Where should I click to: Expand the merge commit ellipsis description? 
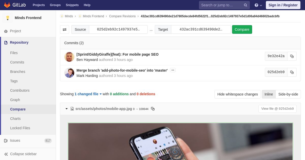173,70
